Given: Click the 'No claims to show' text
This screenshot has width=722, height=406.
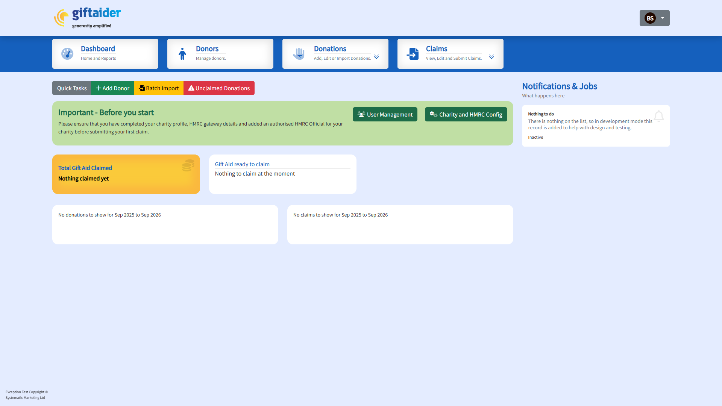Looking at the screenshot, I should point(340,215).
